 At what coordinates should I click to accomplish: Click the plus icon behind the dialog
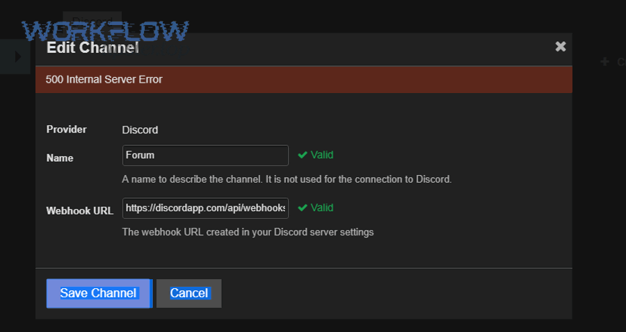604,63
